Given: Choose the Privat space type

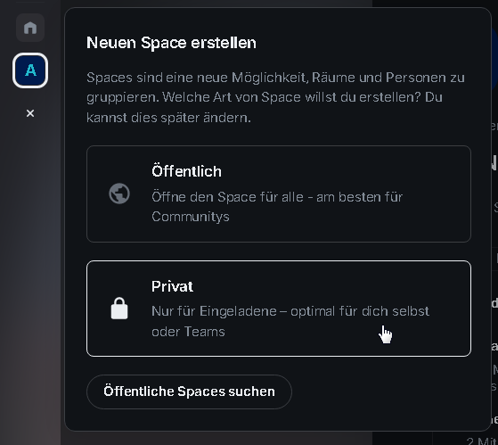Looking at the screenshot, I should pos(279,309).
